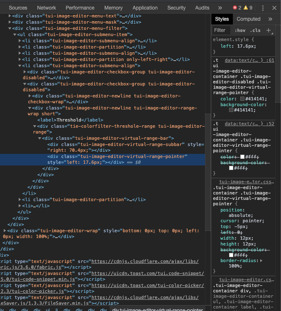This screenshot has height=311, width=281.
Task: Open the Performance tab
Action: pyautogui.click(x=80, y=8)
